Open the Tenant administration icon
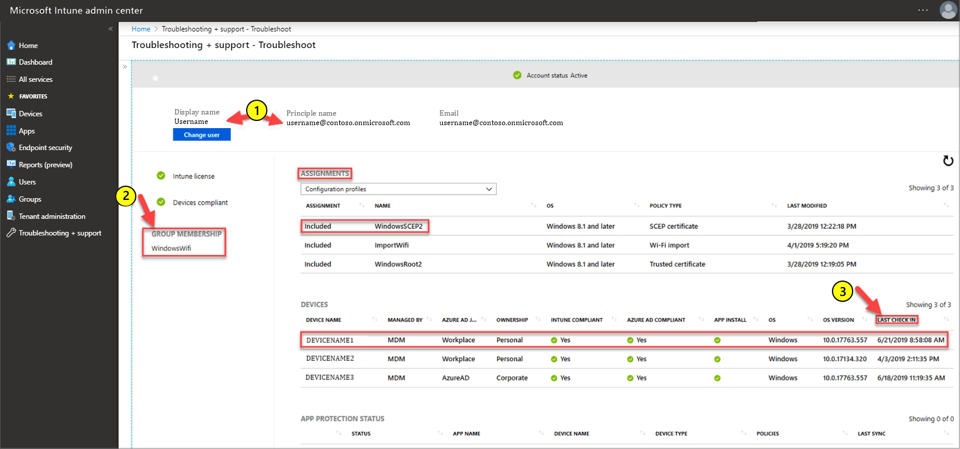This screenshot has width=960, height=449. [11, 216]
